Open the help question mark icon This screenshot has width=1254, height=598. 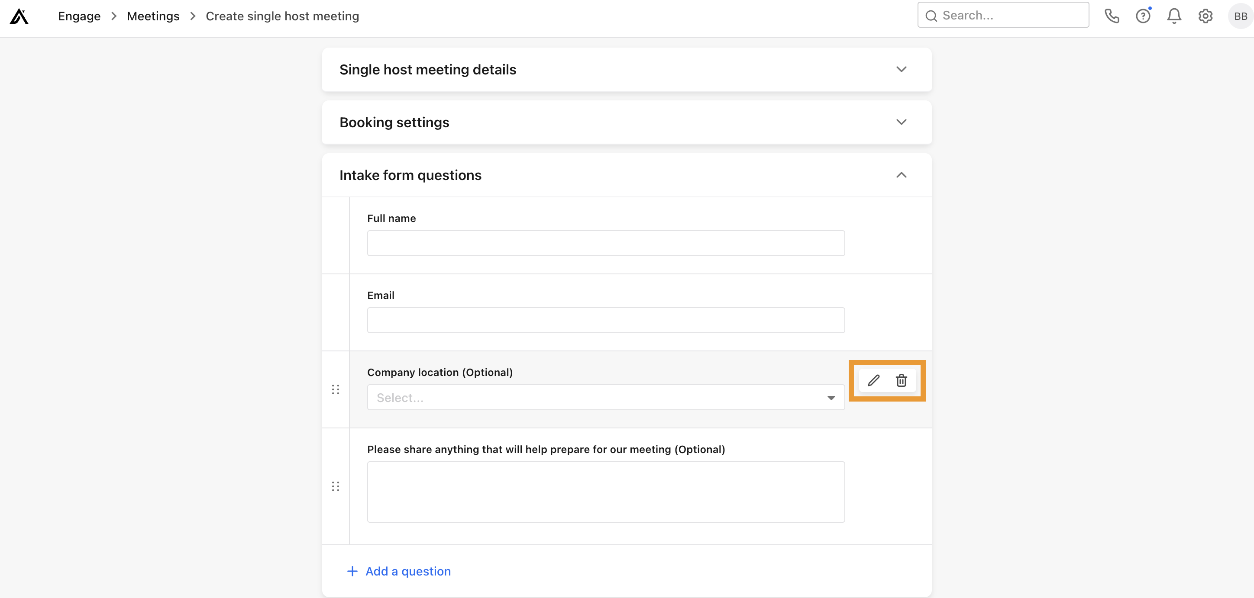coord(1143,16)
